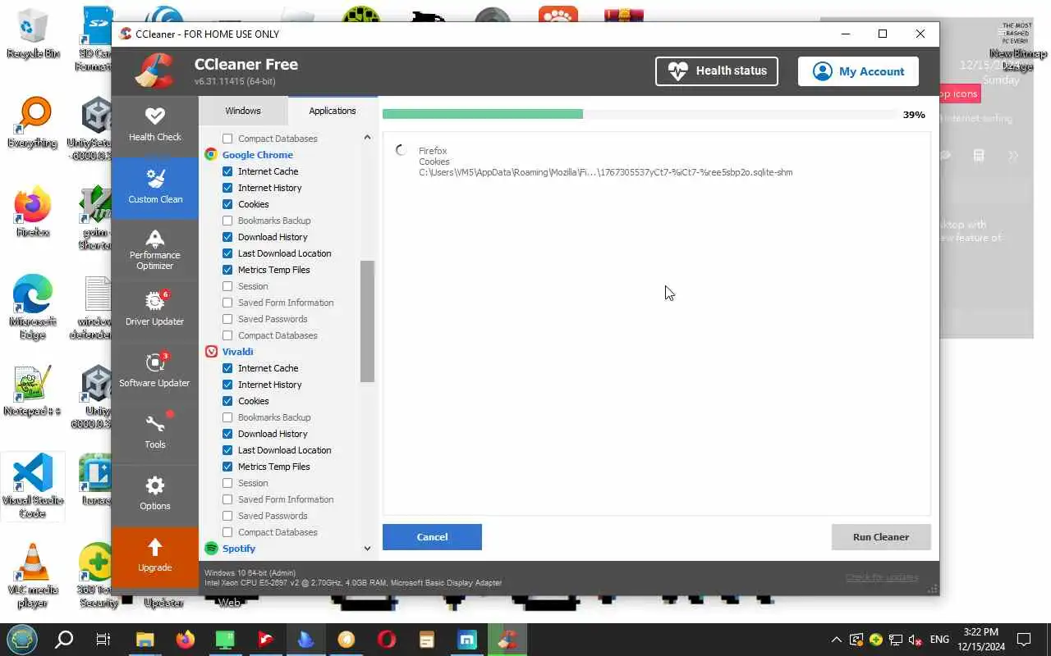The width and height of the screenshot is (1051, 656).
Task: Open Visual Studio Code desktop shortcut
Action: (x=33, y=485)
